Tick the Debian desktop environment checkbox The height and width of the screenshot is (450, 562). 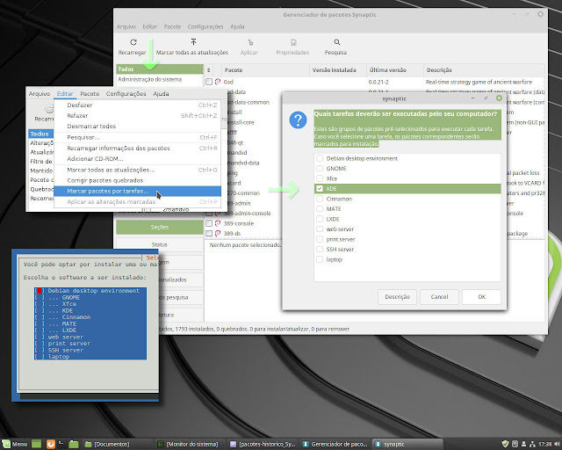coord(320,158)
